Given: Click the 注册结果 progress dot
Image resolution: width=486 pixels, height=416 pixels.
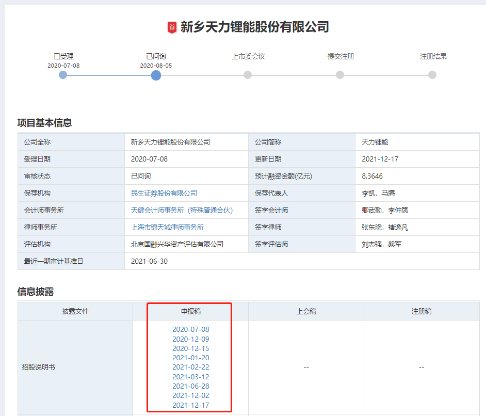Looking at the screenshot, I should [431, 75].
